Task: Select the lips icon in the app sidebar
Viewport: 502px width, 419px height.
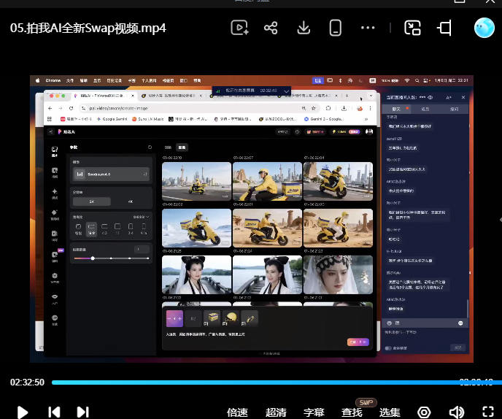Action: [x=55, y=299]
